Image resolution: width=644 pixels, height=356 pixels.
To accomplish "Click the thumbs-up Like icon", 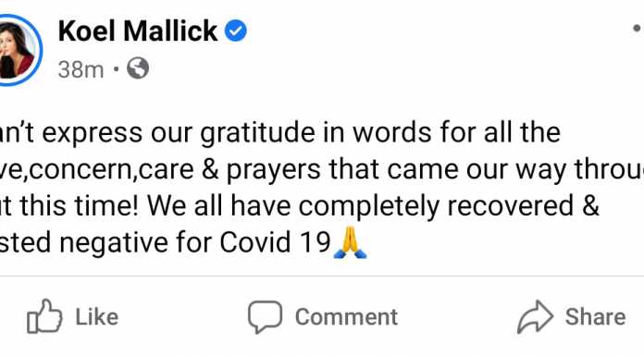I will pyautogui.click(x=44, y=316).
